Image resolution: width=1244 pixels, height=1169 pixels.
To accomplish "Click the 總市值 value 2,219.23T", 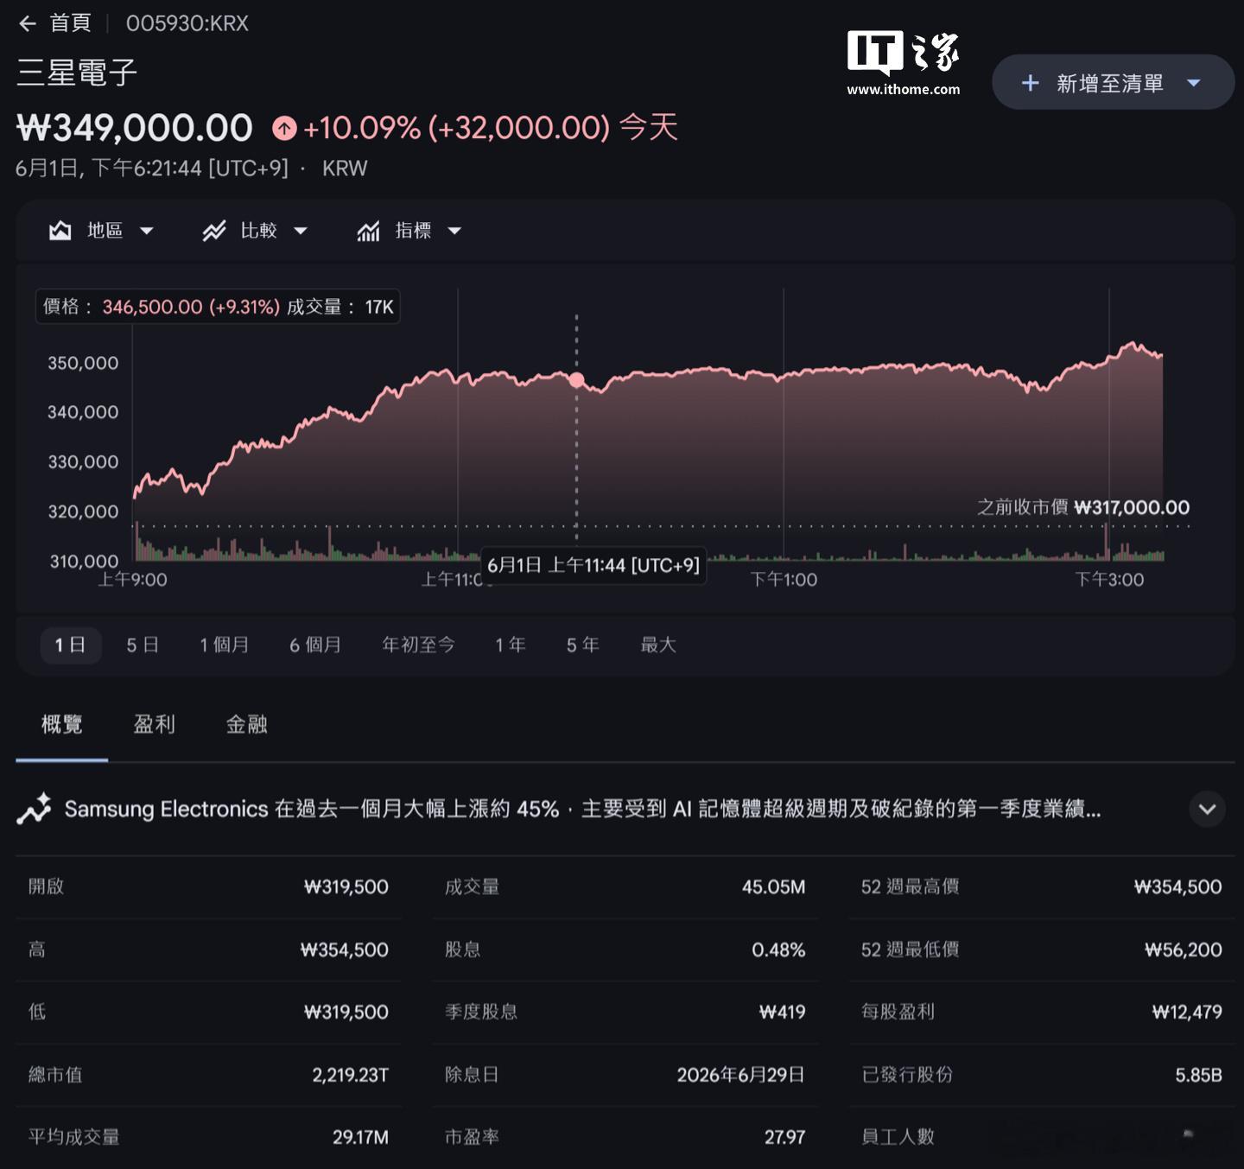I will pyautogui.click(x=351, y=1076).
